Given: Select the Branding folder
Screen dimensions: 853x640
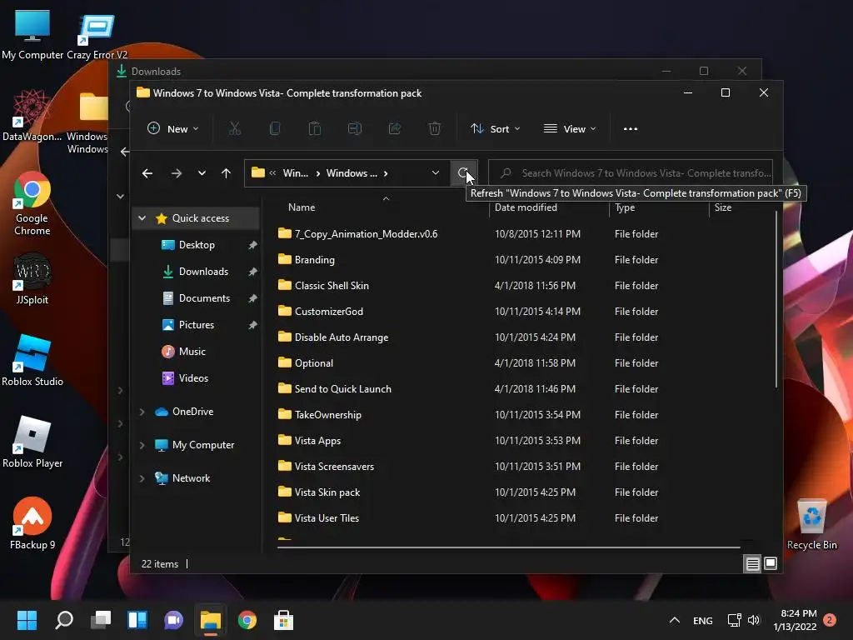Looking at the screenshot, I should [314, 260].
